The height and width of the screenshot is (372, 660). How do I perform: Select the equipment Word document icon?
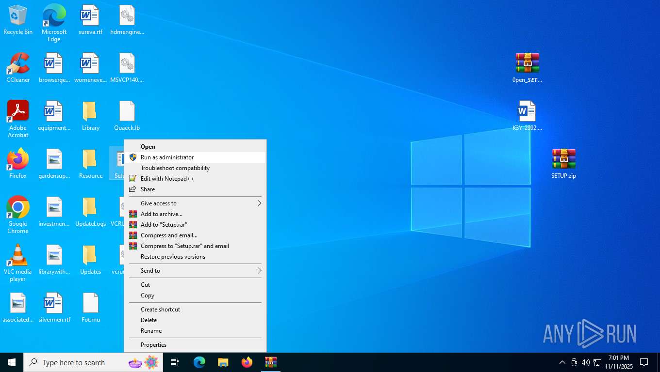54,116
